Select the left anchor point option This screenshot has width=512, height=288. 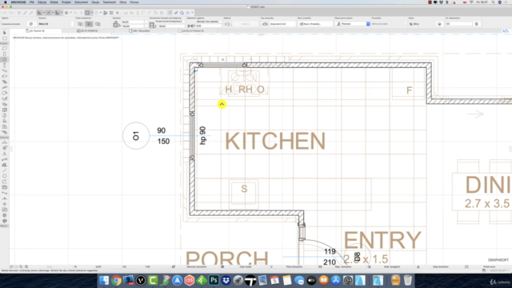80,24
